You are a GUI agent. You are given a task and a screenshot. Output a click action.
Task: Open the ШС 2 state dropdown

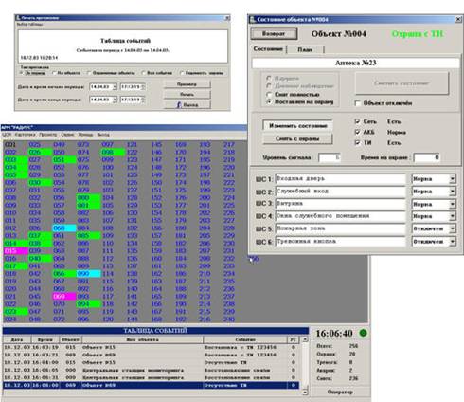click(x=453, y=192)
